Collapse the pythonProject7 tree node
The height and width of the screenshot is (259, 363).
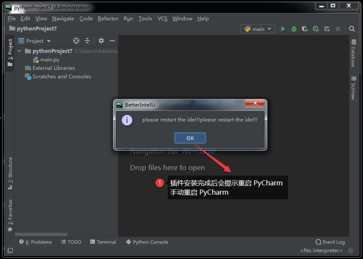[x=20, y=51]
